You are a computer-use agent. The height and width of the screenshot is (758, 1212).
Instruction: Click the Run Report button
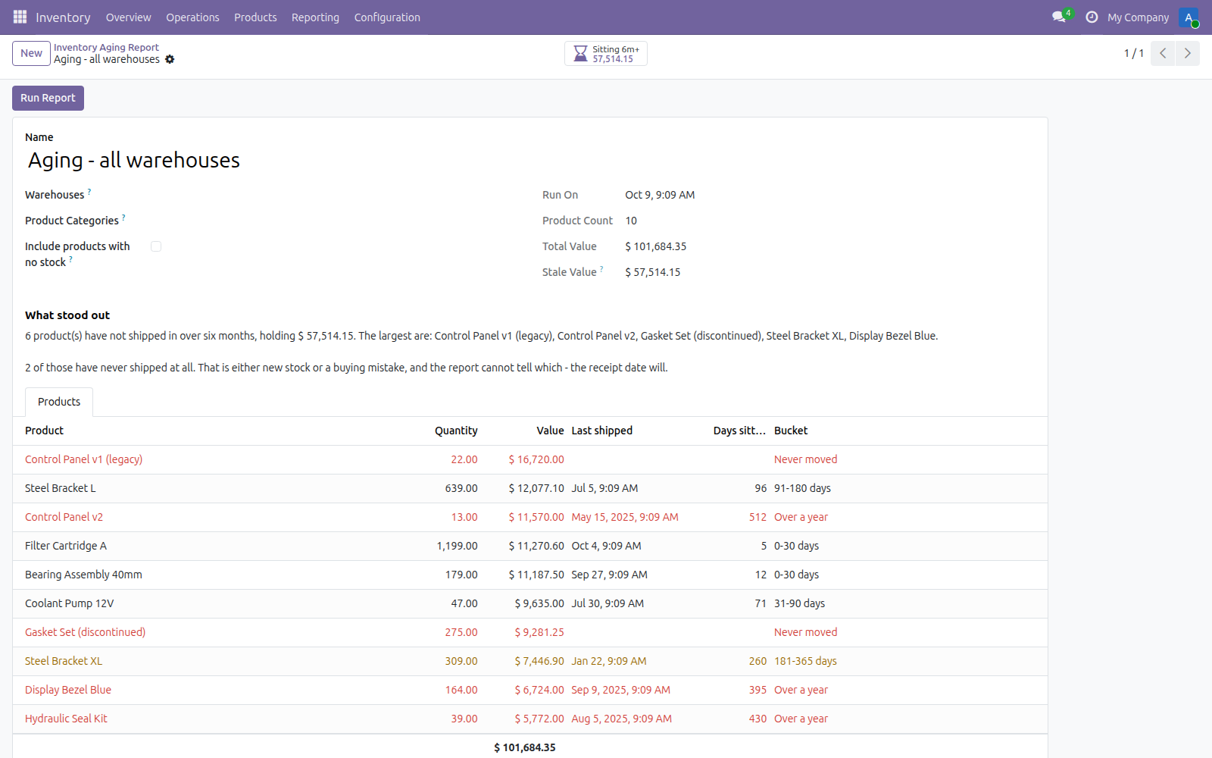48,98
